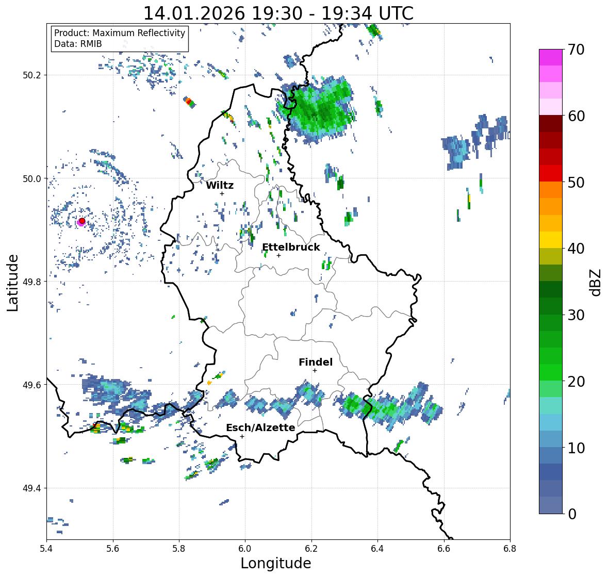
Task: Pick the bright red colorbar swatch above 50
Action: click(x=551, y=173)
